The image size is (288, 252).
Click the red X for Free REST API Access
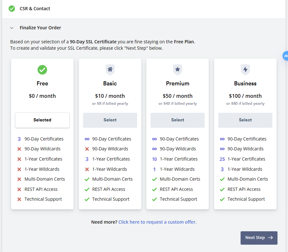click(x=19, y=189)
